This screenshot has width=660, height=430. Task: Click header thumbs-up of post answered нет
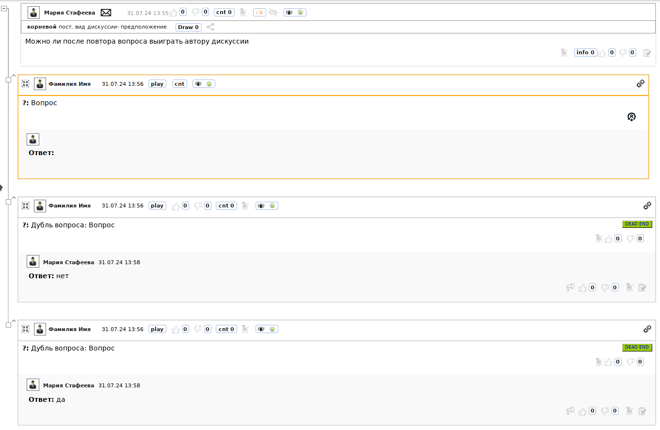tap(176, 206)
